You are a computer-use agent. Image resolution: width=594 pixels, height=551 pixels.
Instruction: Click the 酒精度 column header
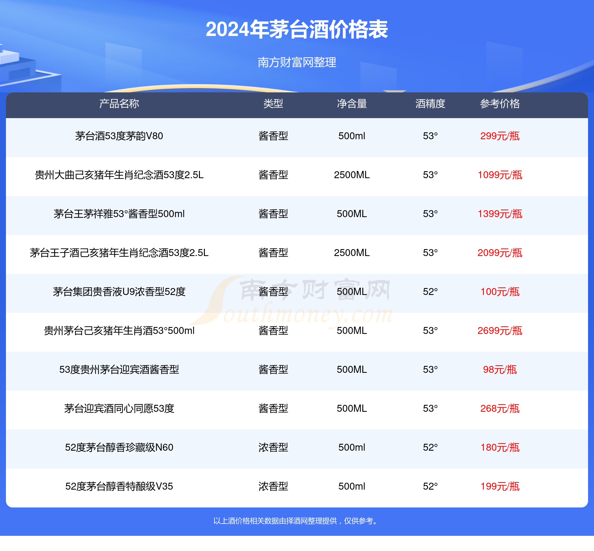click(x=430, y=104)
